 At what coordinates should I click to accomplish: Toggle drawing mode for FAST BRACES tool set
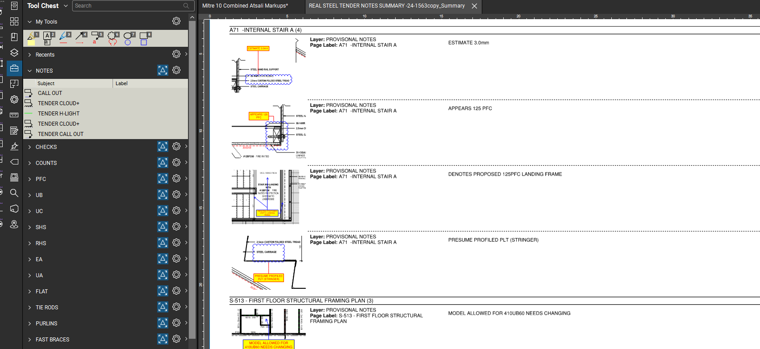[x=163, y=339]
